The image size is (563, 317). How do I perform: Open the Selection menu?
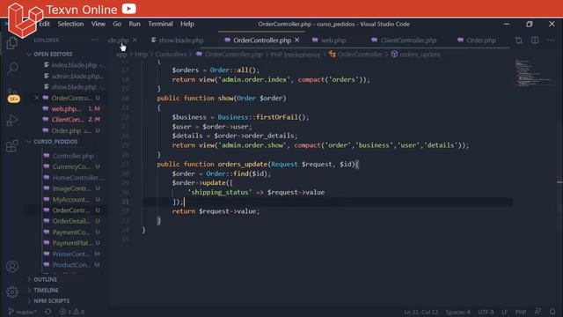click(70, 24)
